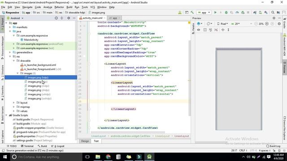Click the Debug app bug icon
287x161 pixels.
tap(226, 13)
